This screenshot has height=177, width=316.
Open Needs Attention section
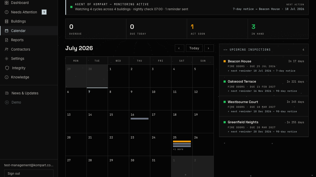click(x=29, y=12)
